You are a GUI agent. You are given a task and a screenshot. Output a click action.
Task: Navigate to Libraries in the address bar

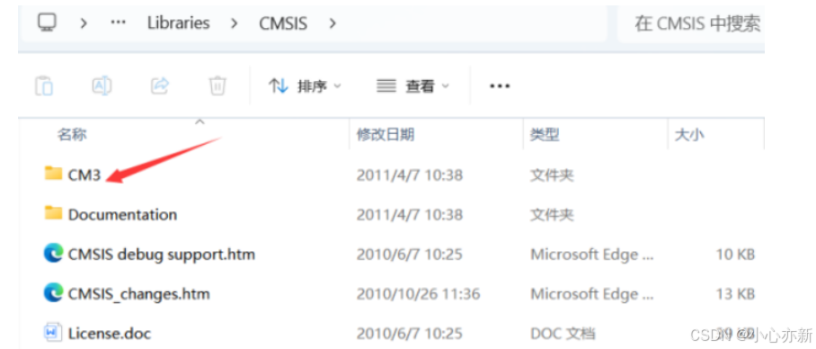click(x=179, y=23)
